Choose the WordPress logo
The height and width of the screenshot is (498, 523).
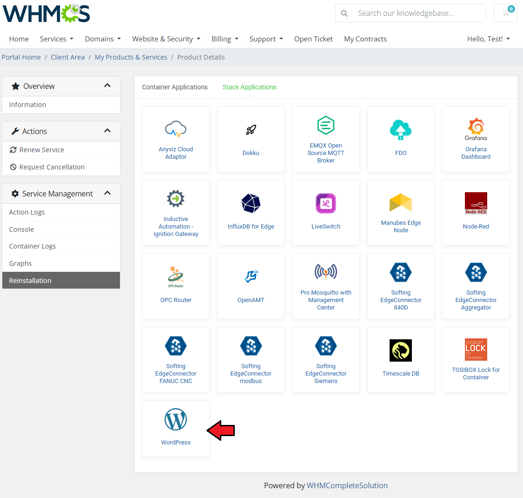pyautogui.click(x=175, y=419)
